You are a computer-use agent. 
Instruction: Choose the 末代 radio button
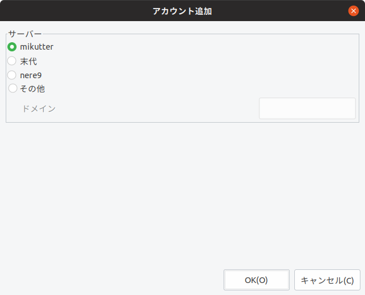(12, 61)
